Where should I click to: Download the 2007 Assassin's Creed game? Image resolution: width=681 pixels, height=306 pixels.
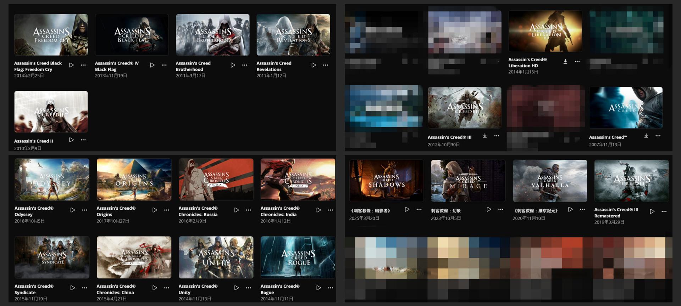pyautogui.click(x=646, y=136)
